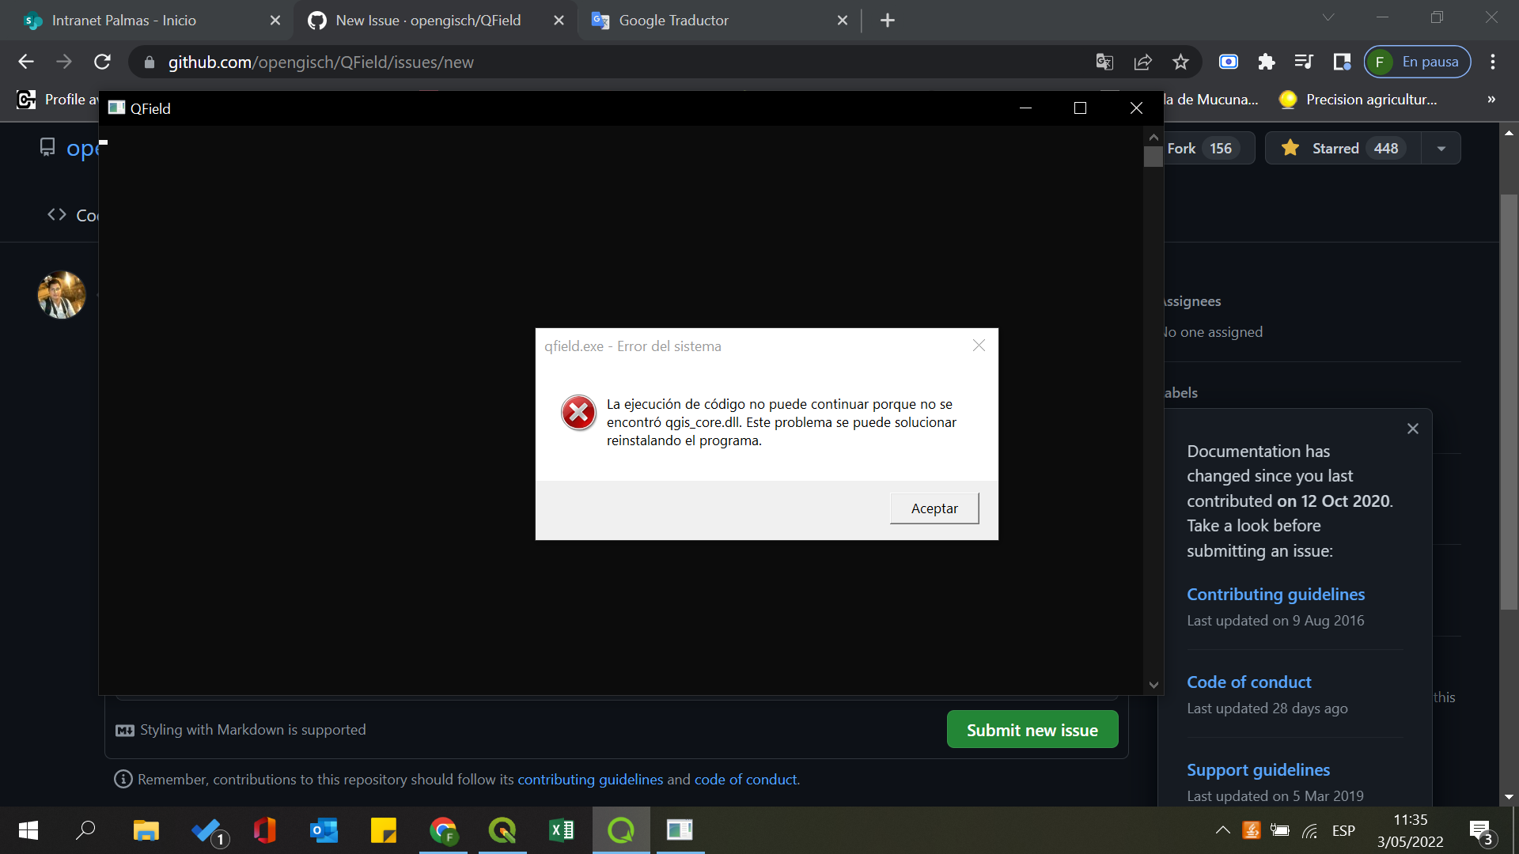
Task: Expand hidden icons in the system tray
Action: [1222, 830]
